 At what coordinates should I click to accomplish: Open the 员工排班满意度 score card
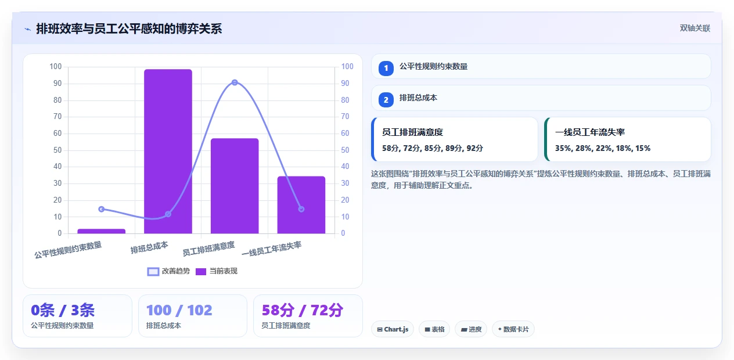455,139
